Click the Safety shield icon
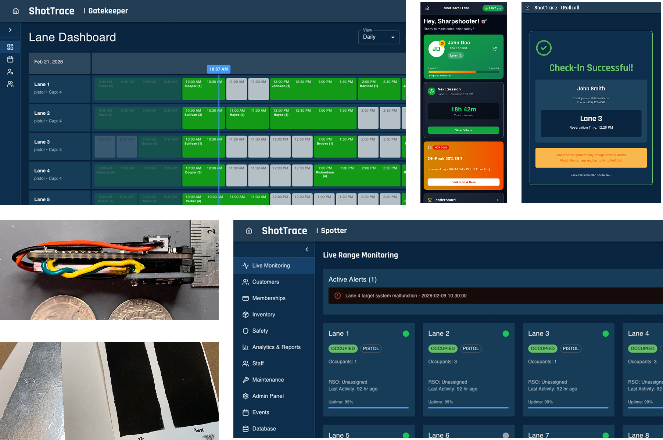 [x=246, y=331]
